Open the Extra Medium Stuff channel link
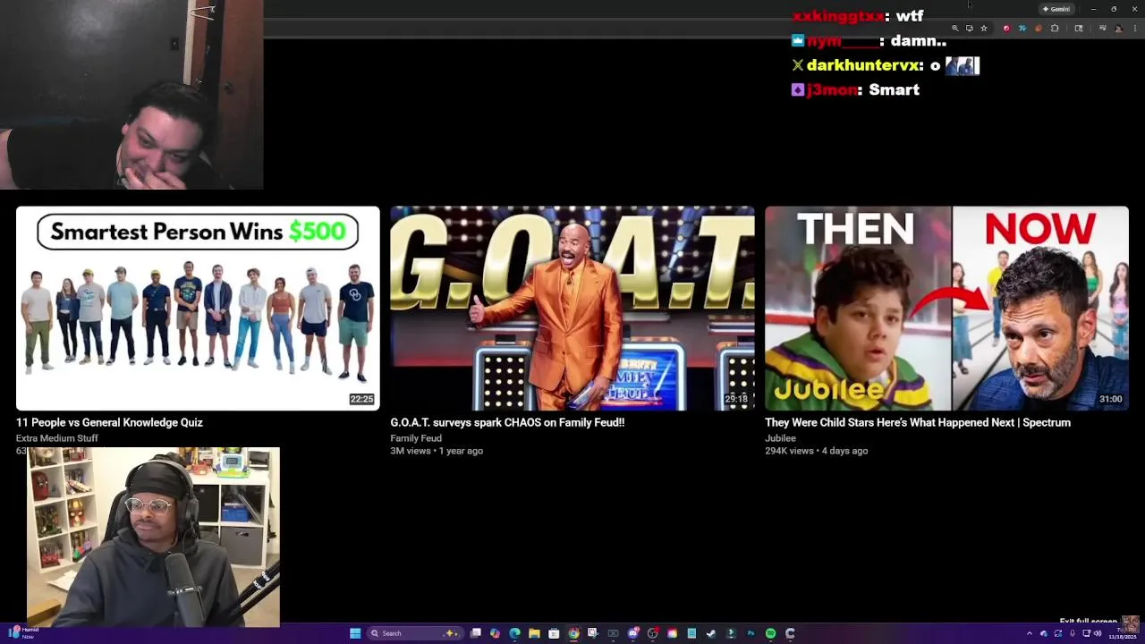This screenshot has width=1145, height=644. pos(57,438)
